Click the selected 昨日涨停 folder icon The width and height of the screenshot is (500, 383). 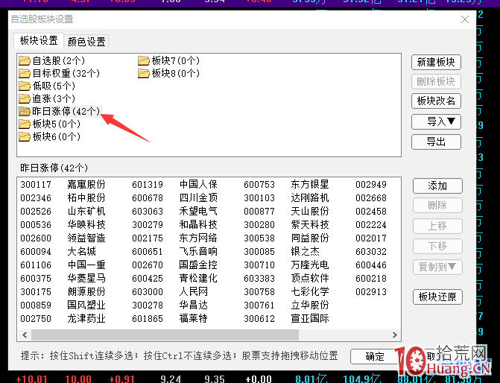(x=25, y=111)
